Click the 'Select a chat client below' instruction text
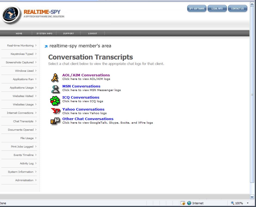 point(106,64)
